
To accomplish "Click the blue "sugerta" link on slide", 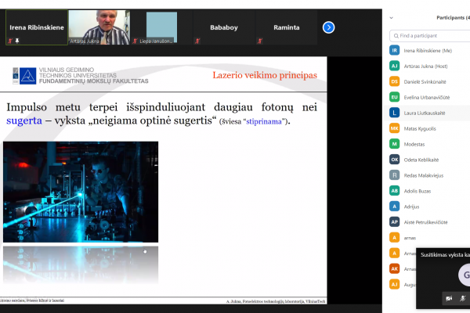I will [x=24, y=121].
